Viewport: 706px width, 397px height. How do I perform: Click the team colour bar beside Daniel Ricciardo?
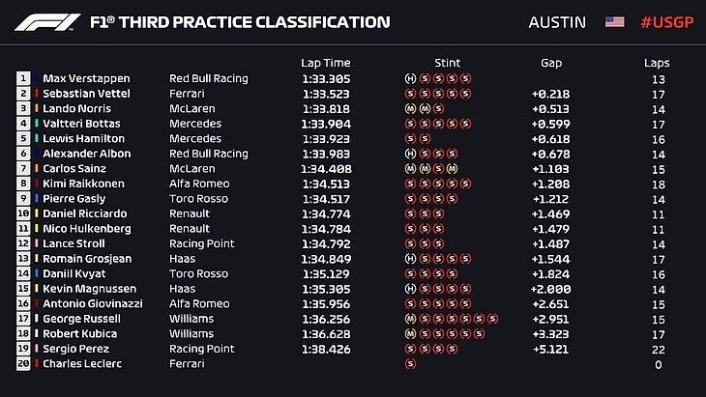pyautogui.click(x=38, y=213)
